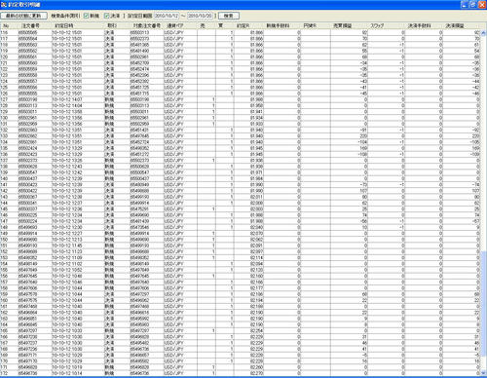
Task: Toggle the 決済 checkbox
Action: 106,16
